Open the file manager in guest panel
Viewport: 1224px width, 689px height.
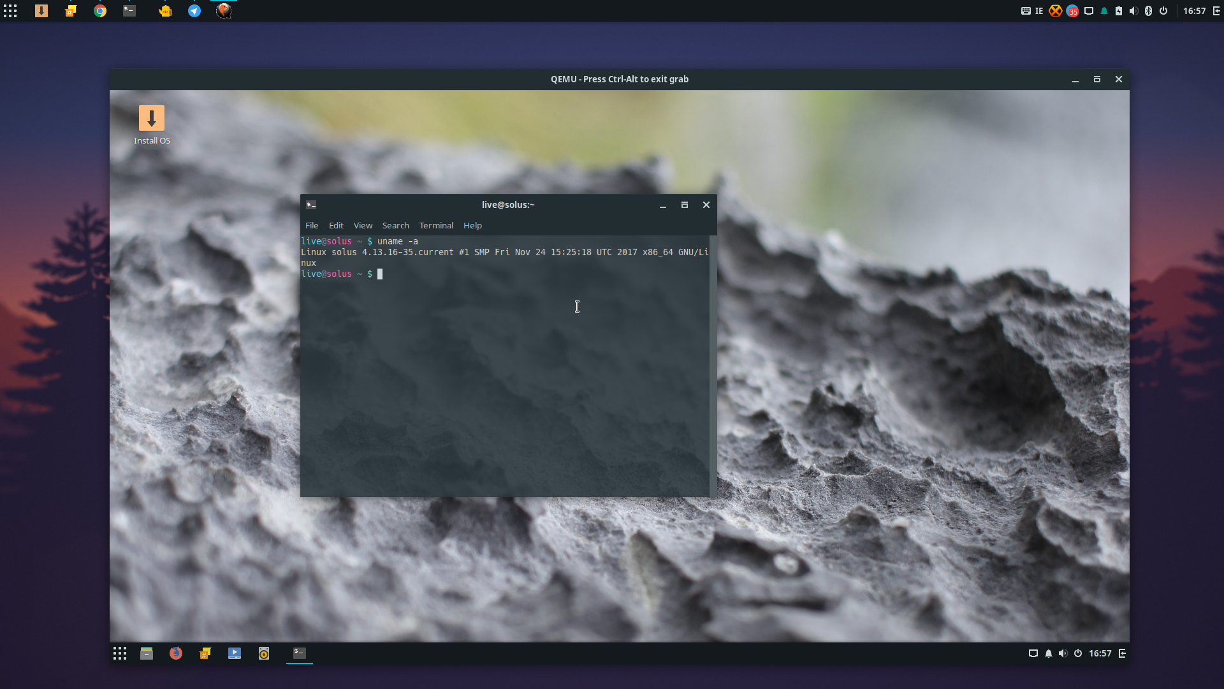(147, 653)
